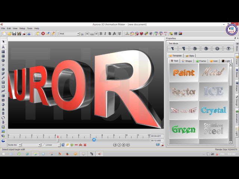239x179 pixels.
Task: Select the first Text Mode button
Action: [x=173, y=48]
